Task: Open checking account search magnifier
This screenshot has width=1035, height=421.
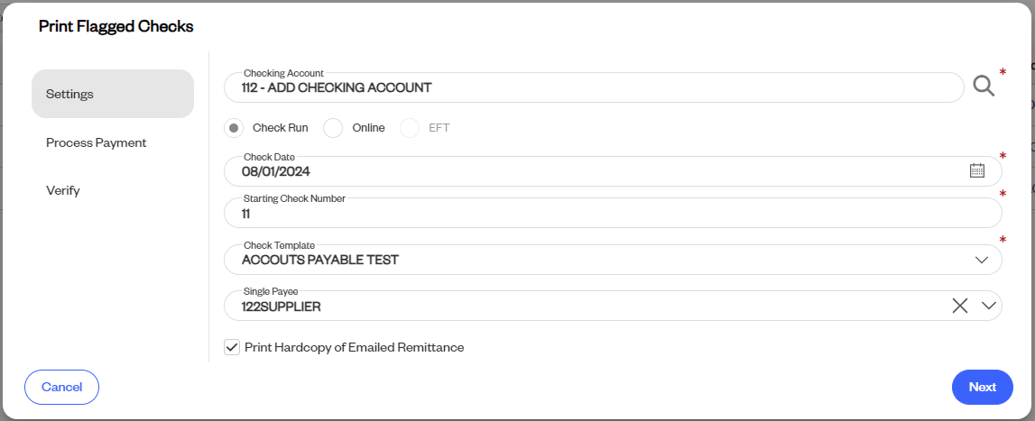Action: 984,87
